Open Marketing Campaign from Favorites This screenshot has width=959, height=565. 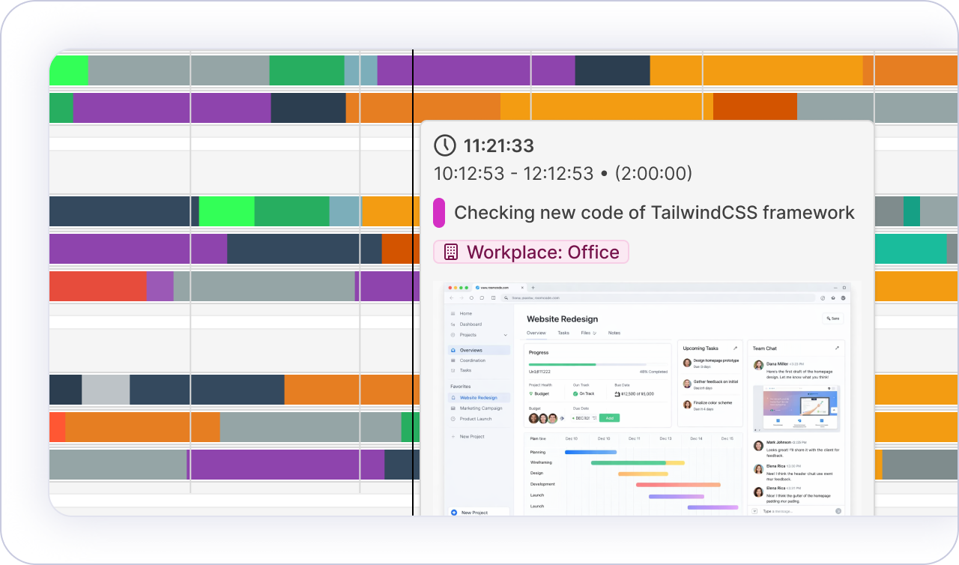click(x=480, y=408)
